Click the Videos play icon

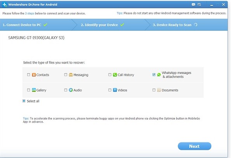pyautogui.click(x=115, y=90)
